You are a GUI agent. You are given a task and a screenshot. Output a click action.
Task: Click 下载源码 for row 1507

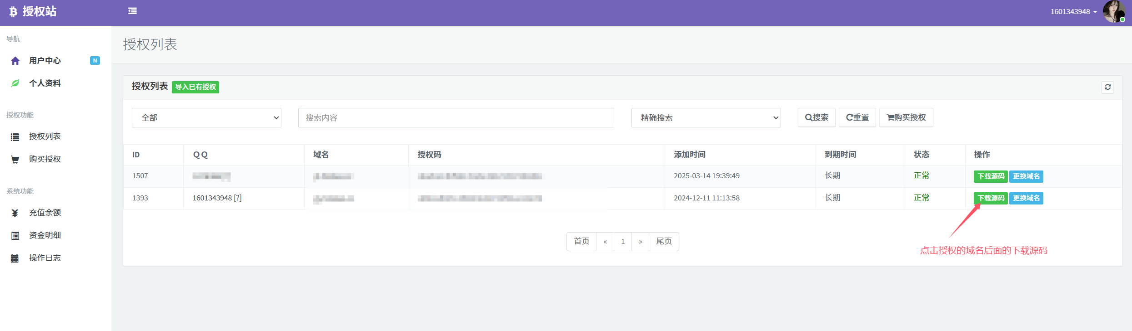(991, 176)
